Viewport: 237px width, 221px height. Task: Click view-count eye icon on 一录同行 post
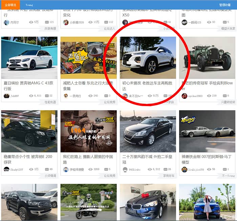[x=90, y=96]
